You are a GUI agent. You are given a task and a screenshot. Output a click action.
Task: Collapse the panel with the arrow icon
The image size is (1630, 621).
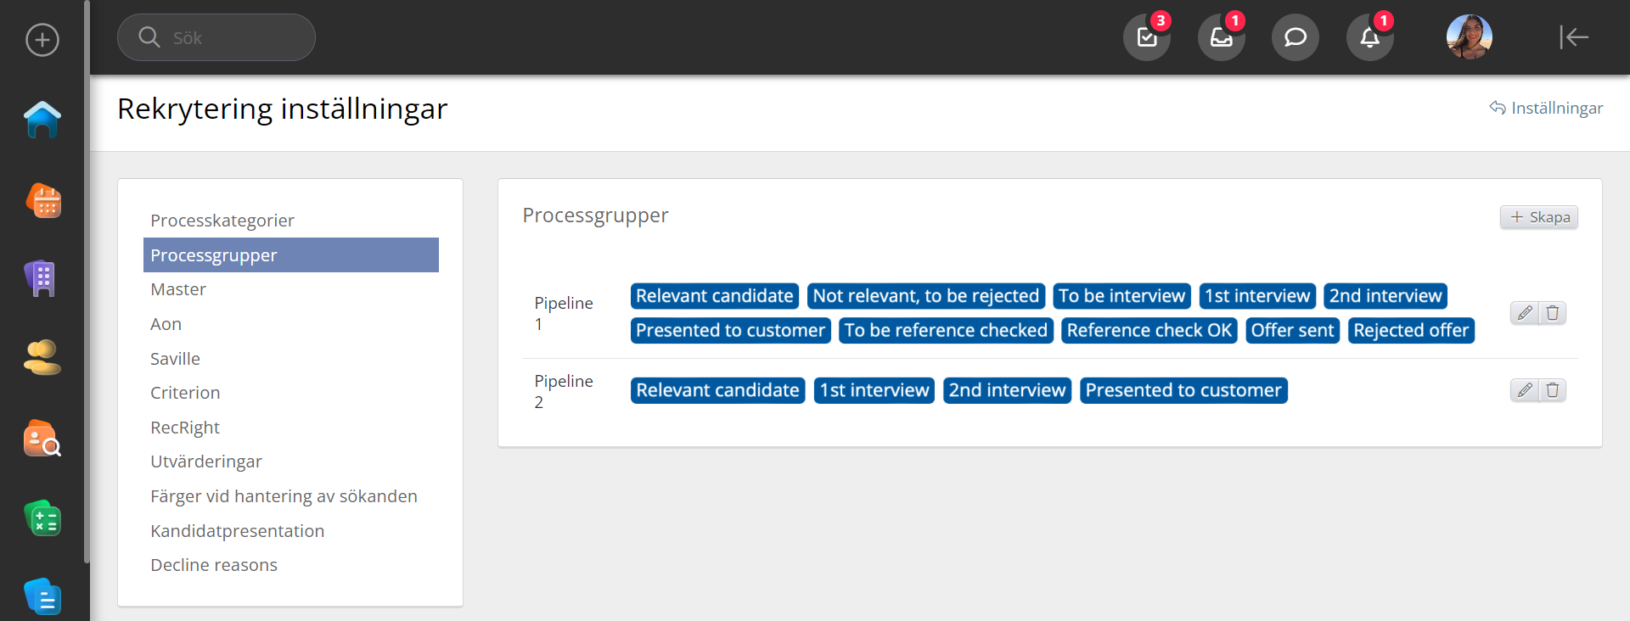point(1573,37)
